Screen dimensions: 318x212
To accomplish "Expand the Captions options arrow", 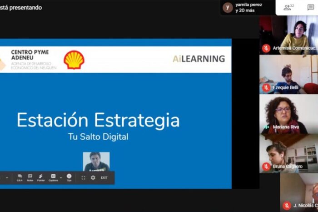I will coord(61,178).
